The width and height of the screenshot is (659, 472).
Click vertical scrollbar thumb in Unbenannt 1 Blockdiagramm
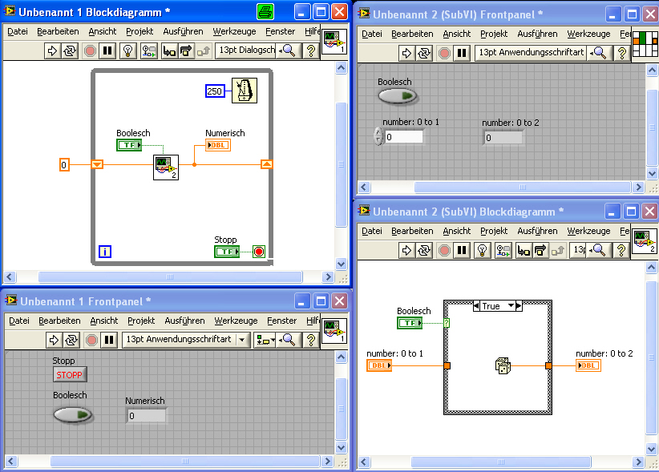[342, 164]
